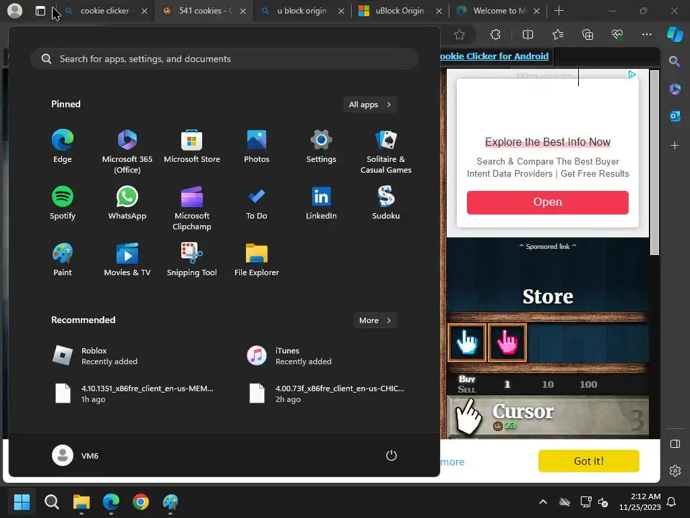690x518 pixels.
Task: Open Spotify pinned app
Action: point(63,203)
